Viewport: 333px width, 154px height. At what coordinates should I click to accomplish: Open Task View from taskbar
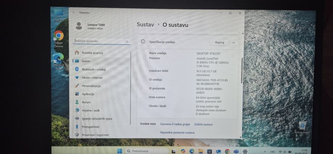[x=174, y=151]
